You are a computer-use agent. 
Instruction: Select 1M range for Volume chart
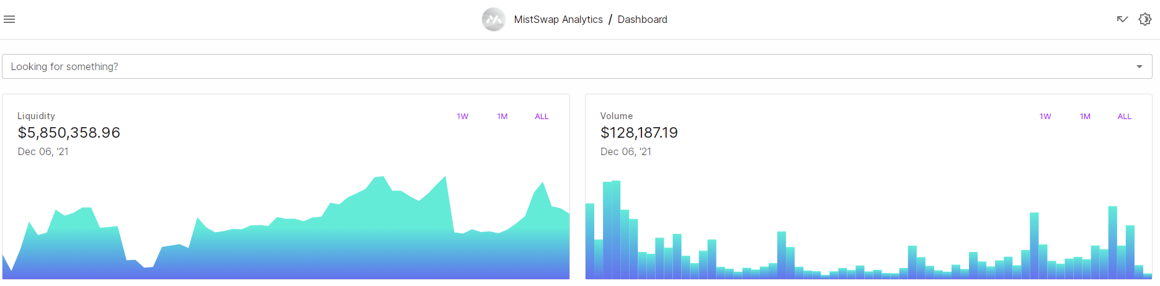1085,117
